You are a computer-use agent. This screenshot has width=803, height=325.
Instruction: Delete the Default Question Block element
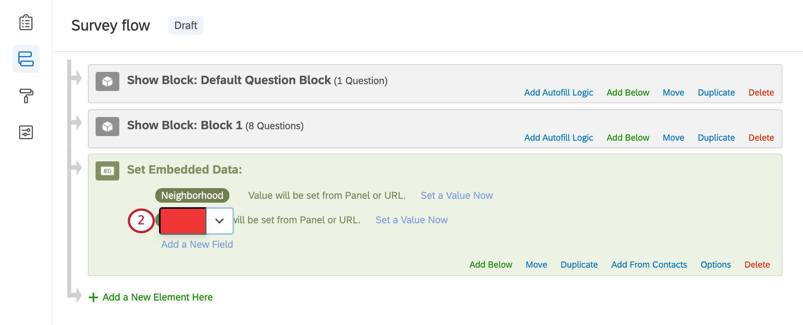pyautogui.click(x=761, y=93)
